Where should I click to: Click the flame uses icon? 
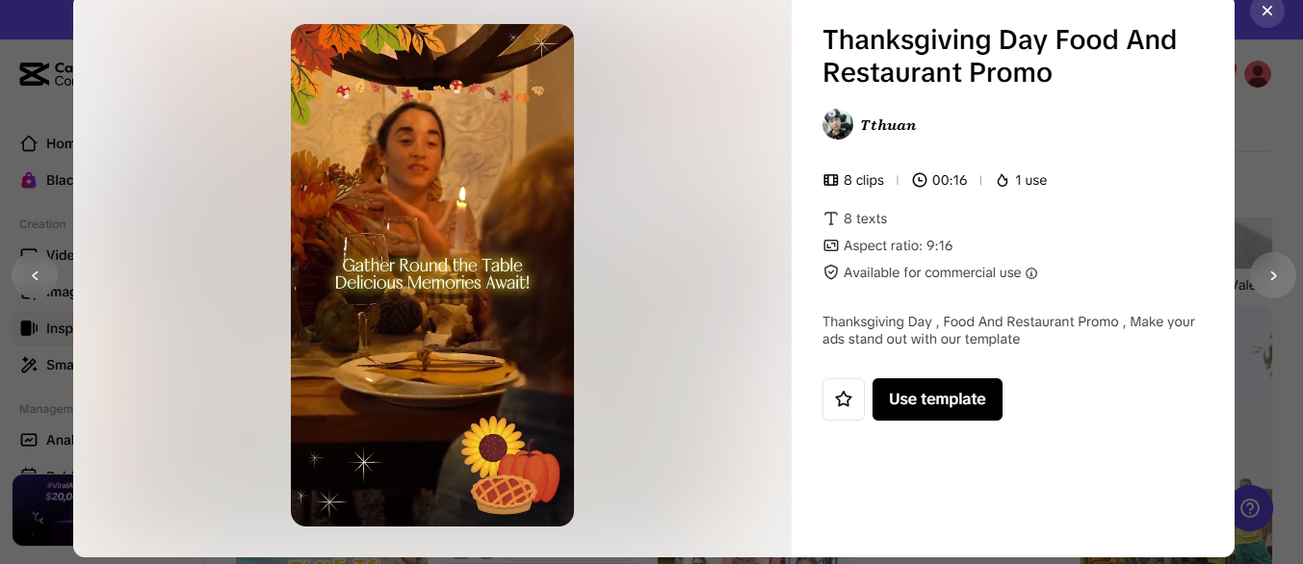point(1003,180)
